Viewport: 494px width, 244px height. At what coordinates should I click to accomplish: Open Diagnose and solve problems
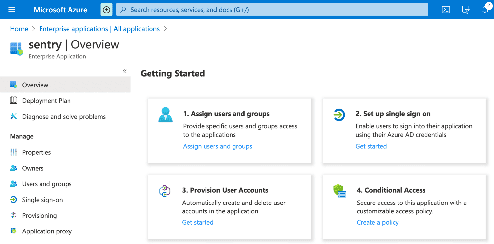[64, 116]
